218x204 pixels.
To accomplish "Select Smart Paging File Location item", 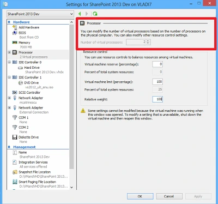I will tap(37, 182).
